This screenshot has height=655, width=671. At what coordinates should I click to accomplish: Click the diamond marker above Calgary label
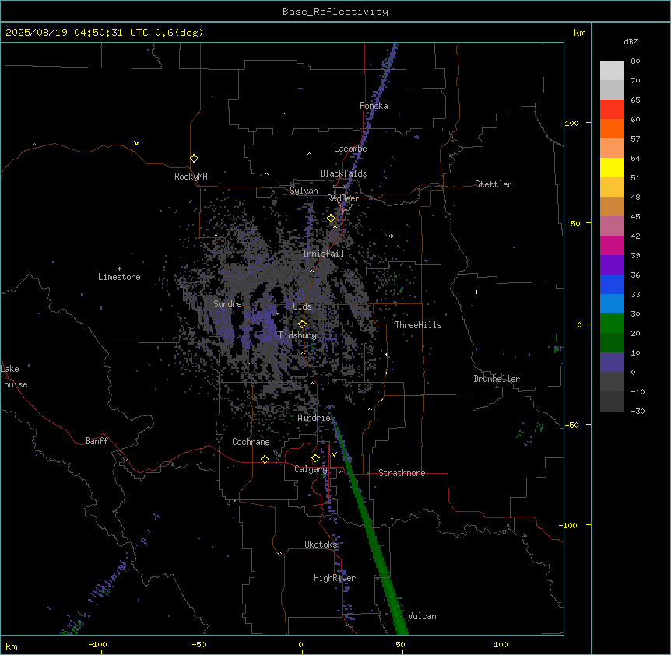pyautogui.click(x=315, y=458)
